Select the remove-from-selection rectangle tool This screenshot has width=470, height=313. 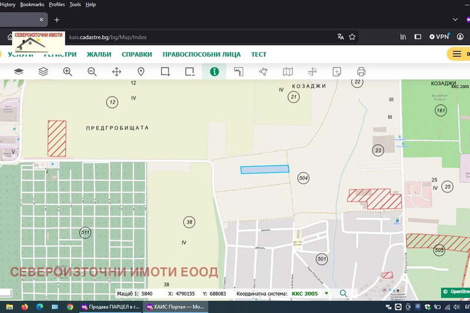(x=190, y=72)
